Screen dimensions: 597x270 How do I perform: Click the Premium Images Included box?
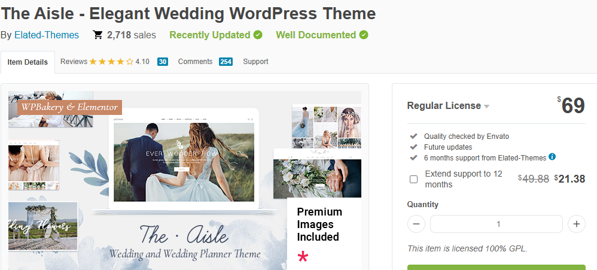pyautogui.click(x=324, y=234)
